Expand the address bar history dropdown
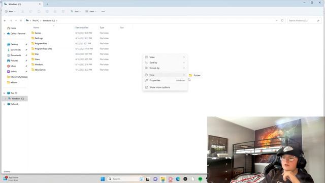 [277, 20]
